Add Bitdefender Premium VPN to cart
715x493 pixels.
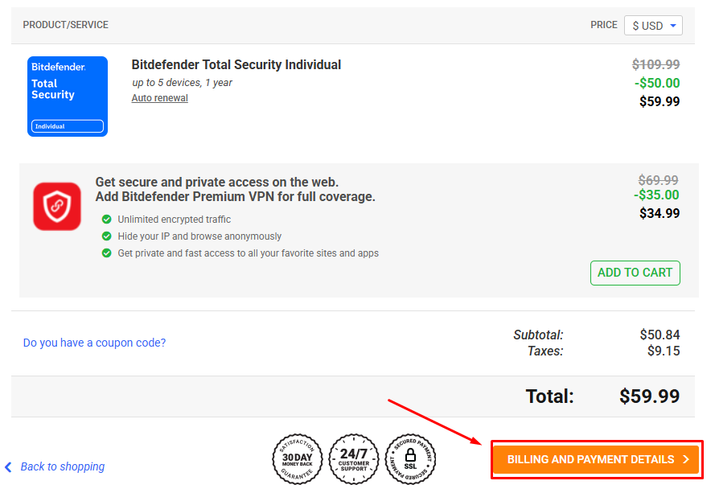[x=635, y=273]
